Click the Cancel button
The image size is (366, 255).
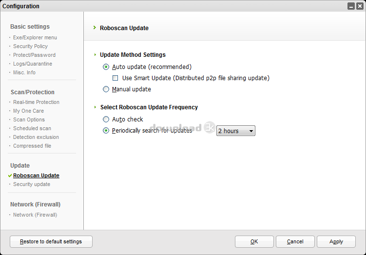(295, 241)
